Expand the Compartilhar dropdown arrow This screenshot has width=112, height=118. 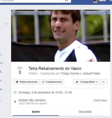pyautogui.click(x=97, y=82)
